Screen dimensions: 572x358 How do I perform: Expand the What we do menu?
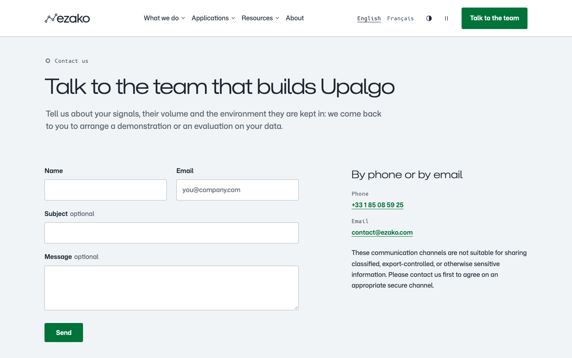[164, 18]
